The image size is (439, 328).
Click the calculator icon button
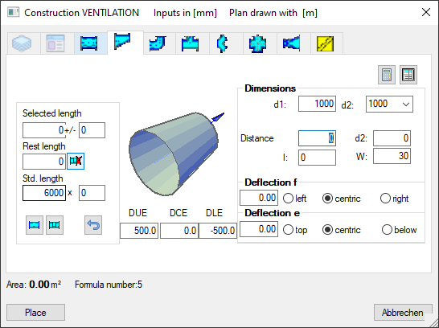[x=387, y=75]
